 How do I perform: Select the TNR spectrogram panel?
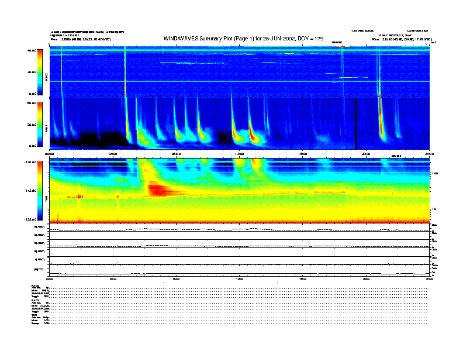click(x=239, y=191)
